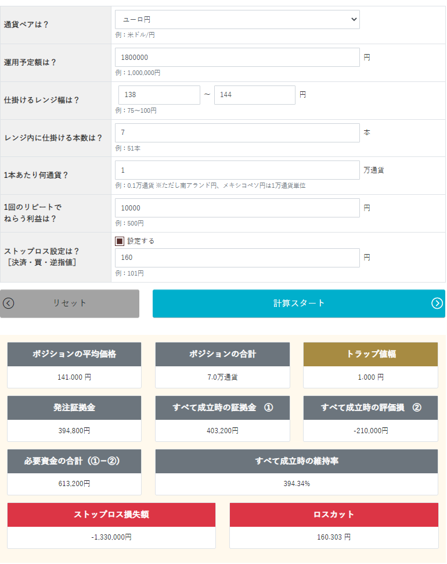Click the レンジ内に仕掛ける本数は？ label
Screen dimensions: 447x564
pyautogui.click(x=53, y=138)
